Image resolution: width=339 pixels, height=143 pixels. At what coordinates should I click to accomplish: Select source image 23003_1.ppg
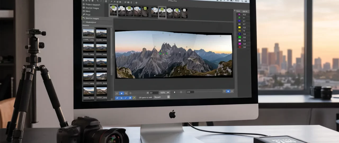[x=88, y=63]
